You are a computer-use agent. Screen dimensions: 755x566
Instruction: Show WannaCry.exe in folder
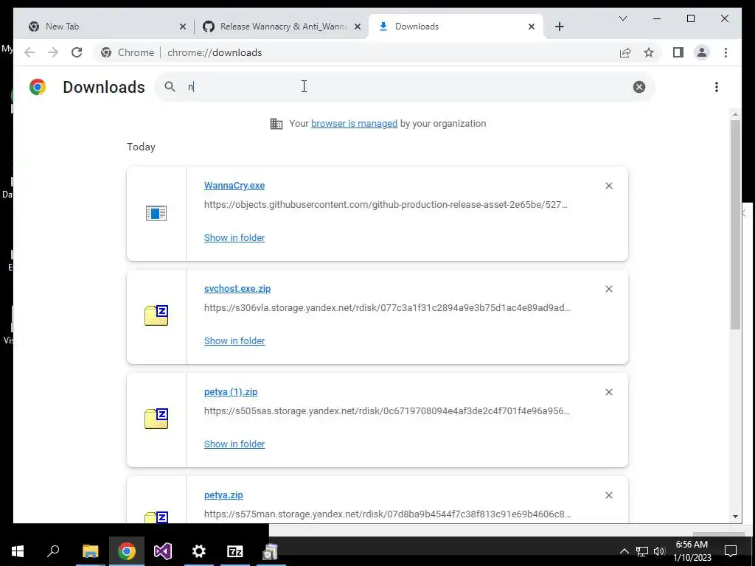[x=234, y=238]
